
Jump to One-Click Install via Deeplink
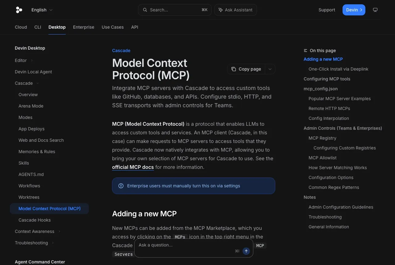[x=339, y=69]
